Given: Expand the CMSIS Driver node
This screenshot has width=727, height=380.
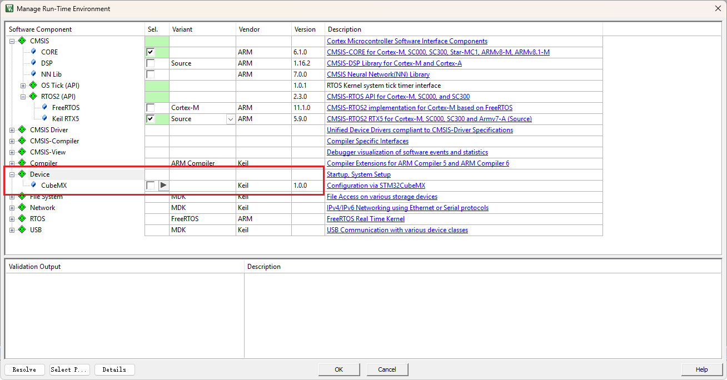Looking at the screenshot, I should click(12, 130).
